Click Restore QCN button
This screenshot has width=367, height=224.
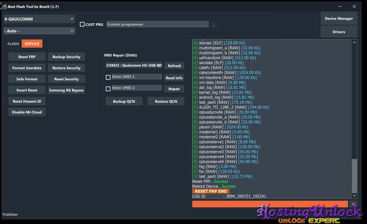pyautogui.click(x=166, y=101)
